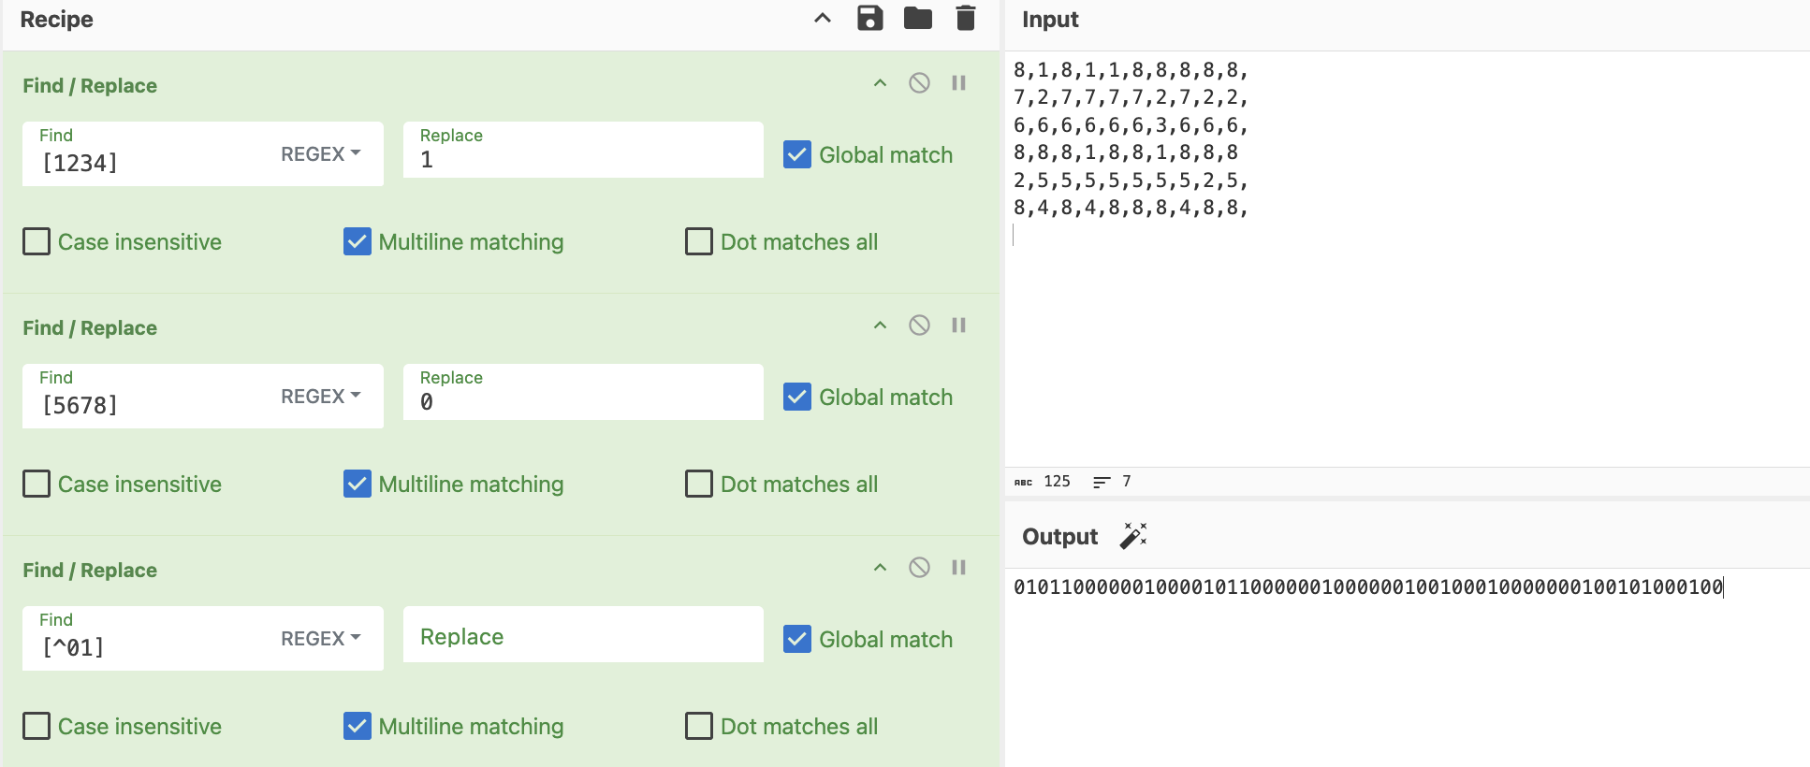Open the Load recipe folder icon
This screenshot has width=1810, height=767.
click(917, 19)
